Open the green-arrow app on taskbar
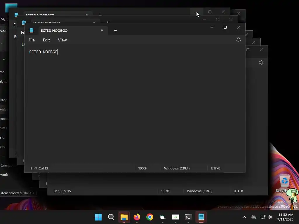The image size is (299, 224). (x=175, y=217)
